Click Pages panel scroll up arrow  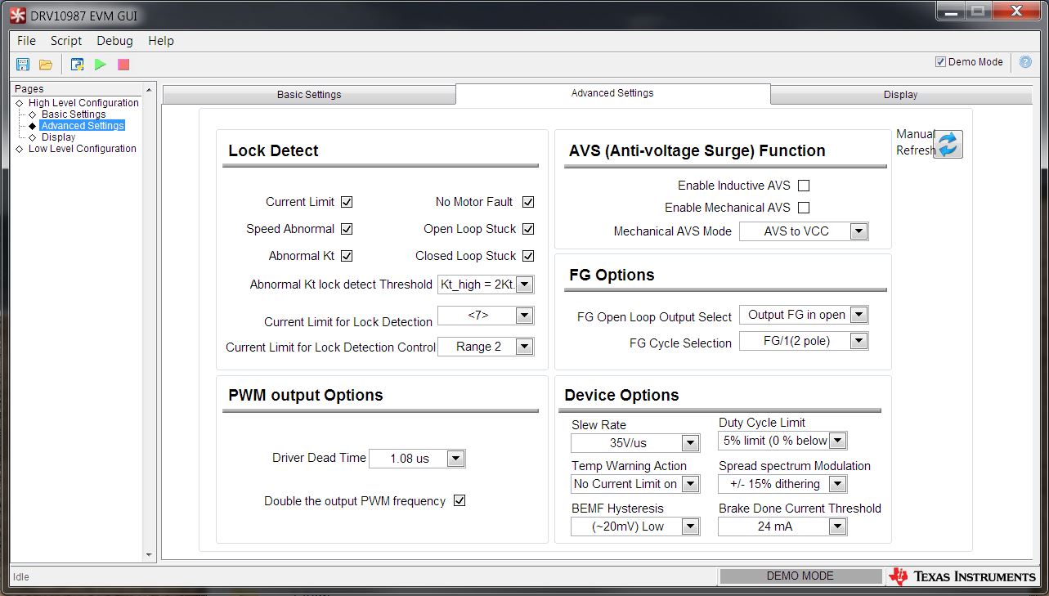coord(149,90)
